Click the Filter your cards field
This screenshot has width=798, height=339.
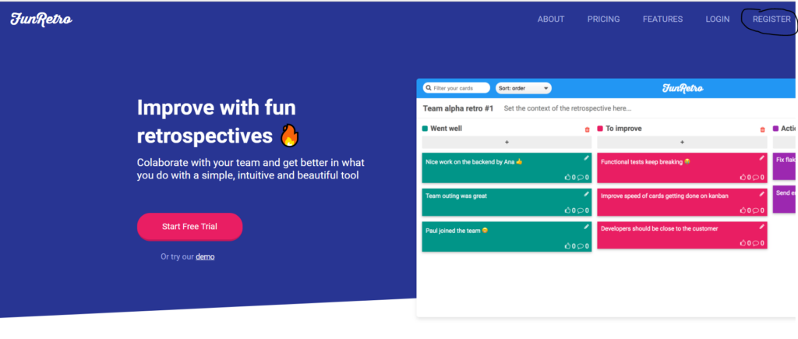457,88
